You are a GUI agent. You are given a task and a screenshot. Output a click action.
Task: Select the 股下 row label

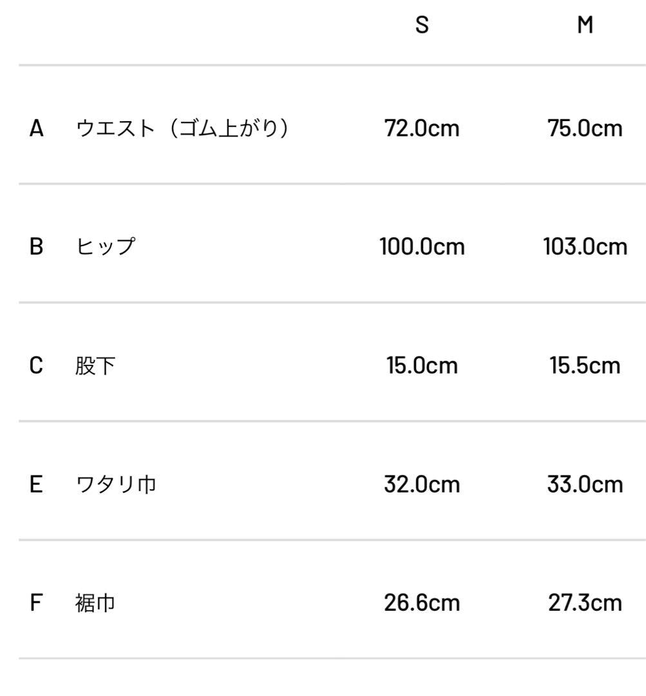click(x=95, y=367)
